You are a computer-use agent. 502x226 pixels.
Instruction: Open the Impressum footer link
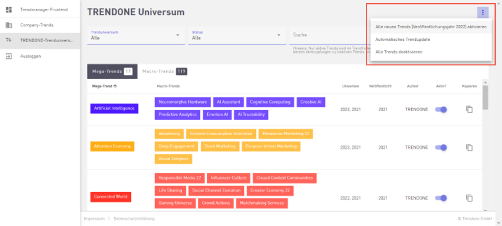coord(94,218)
